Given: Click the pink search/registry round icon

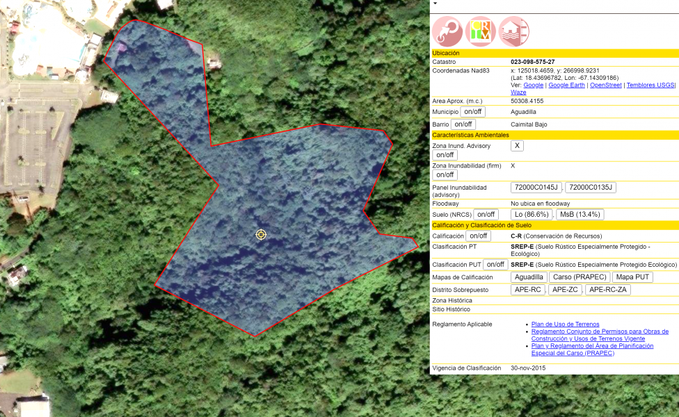Looking at the screenshot, I should pos(447,31).
